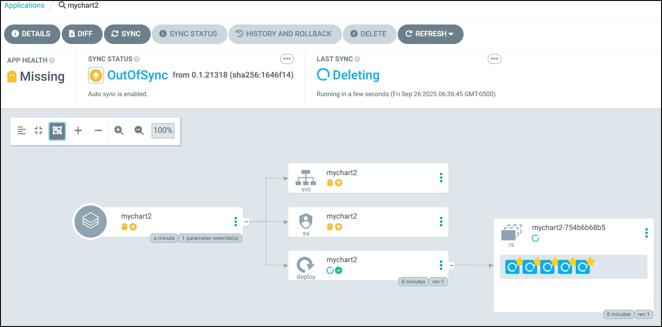Toggle the highlighted group nodes button
The height and width of the screenshot is (327, 662).
pyautogui.click(x=57, y=131)
